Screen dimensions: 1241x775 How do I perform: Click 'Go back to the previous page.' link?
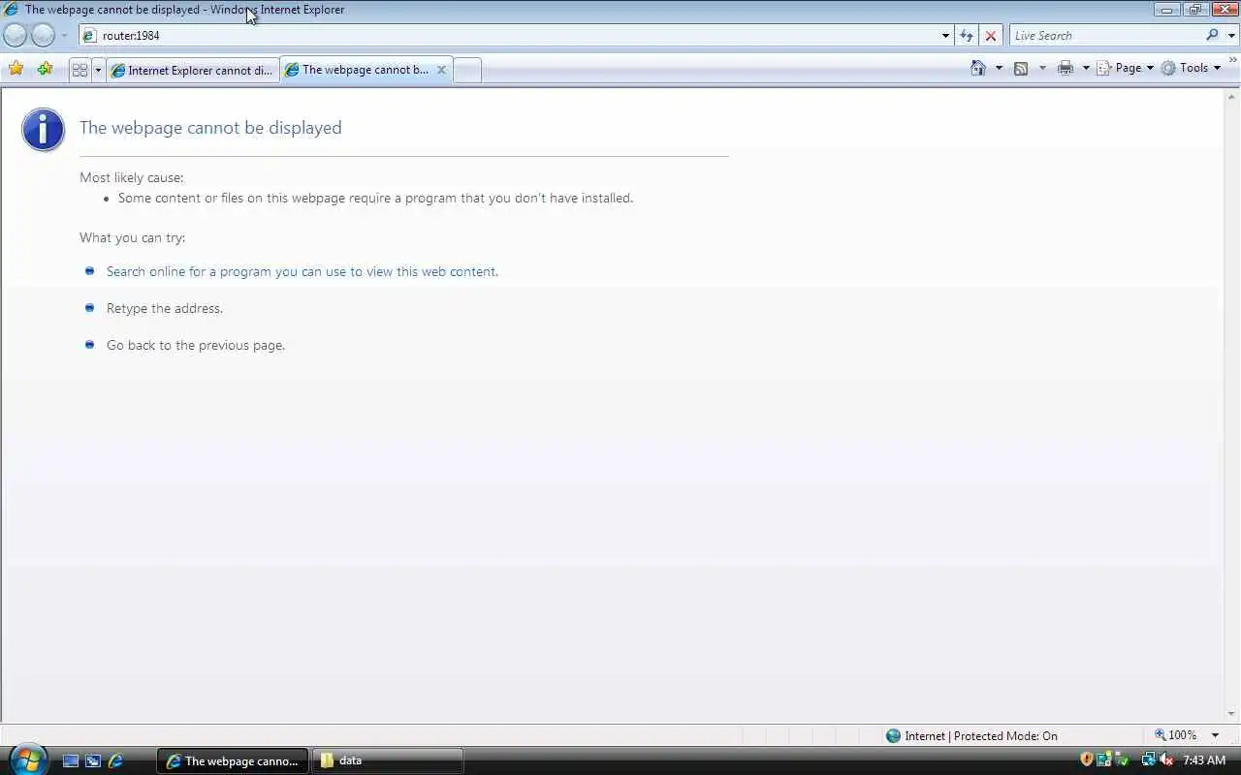(x=196, y=345)
